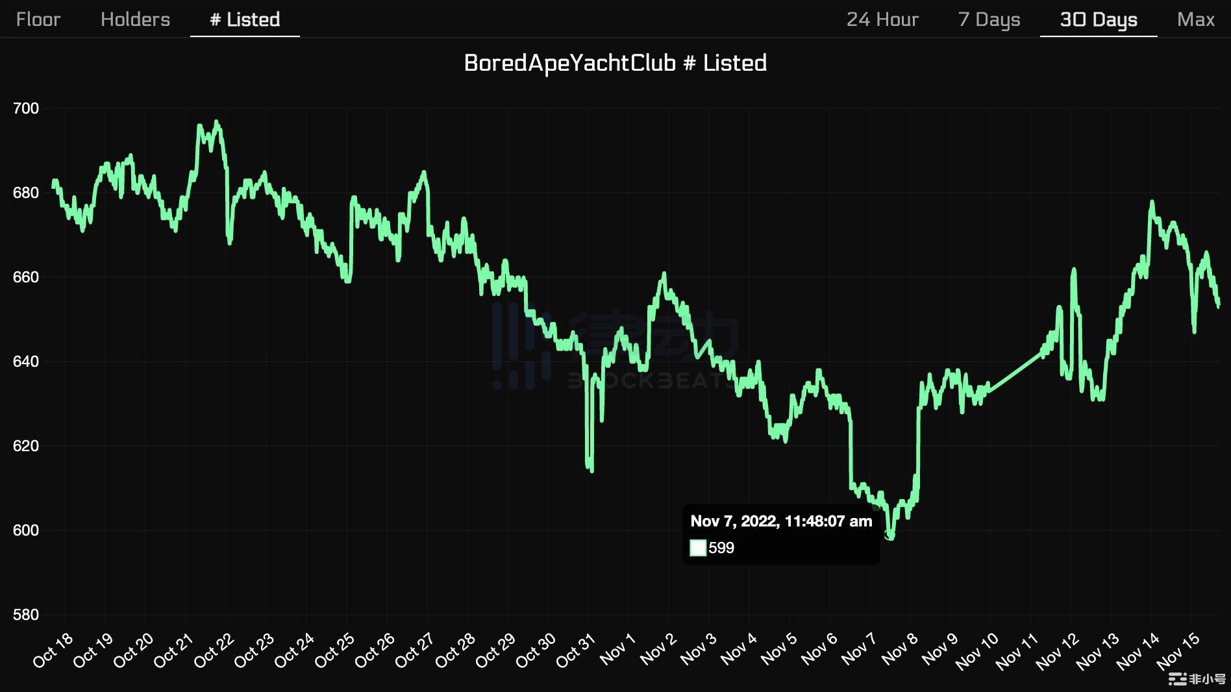Switch to the Floor tab
Viewport: 1231px width, 692px height.
[x=38, y=19]
